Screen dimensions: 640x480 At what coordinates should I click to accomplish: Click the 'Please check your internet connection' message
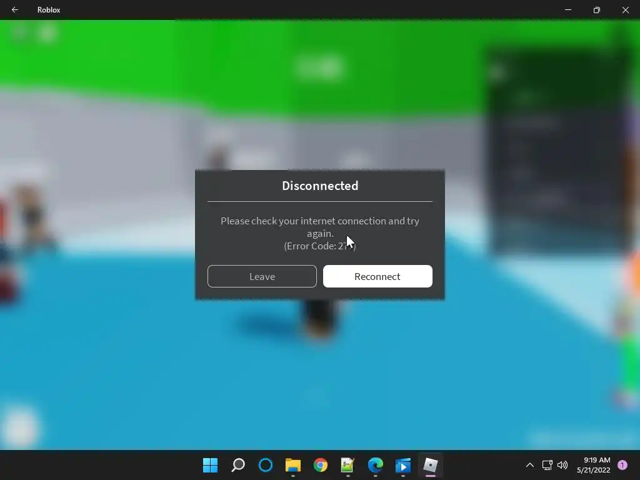point(320,227)
